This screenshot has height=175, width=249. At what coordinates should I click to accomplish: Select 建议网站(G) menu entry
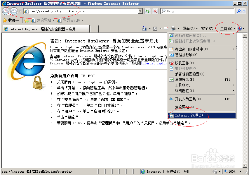(202, 107)
